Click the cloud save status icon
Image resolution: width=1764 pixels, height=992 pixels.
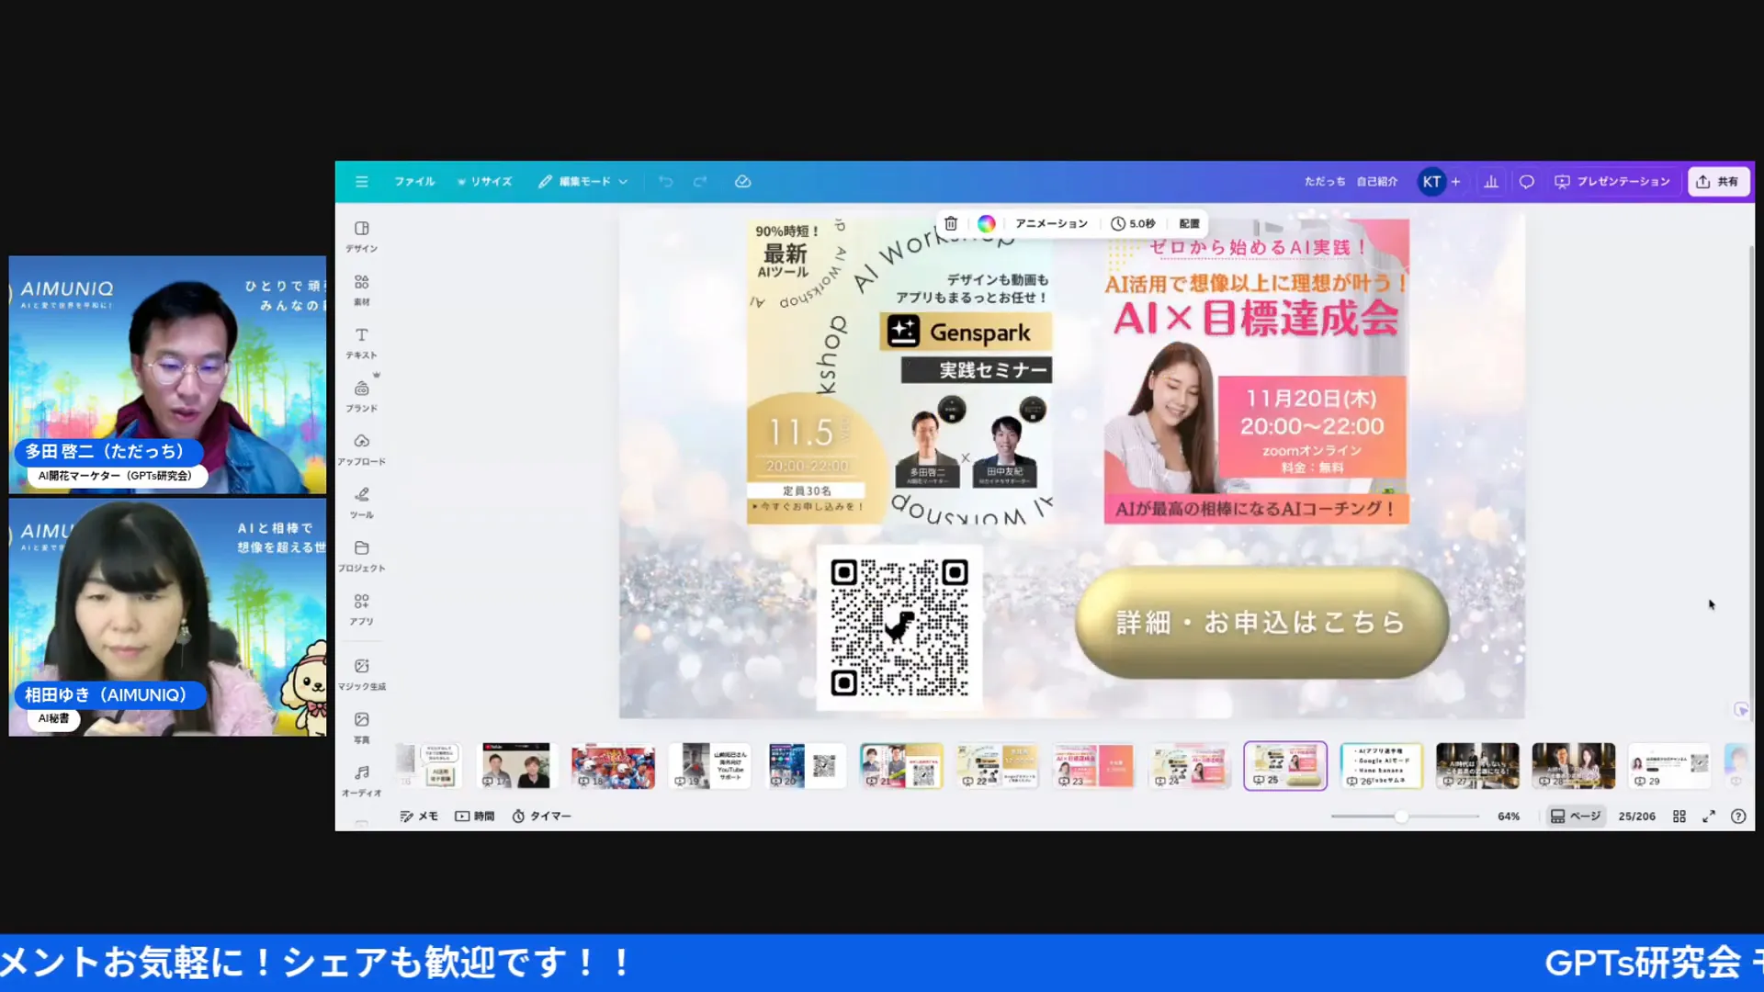click(x=742, y=182)
